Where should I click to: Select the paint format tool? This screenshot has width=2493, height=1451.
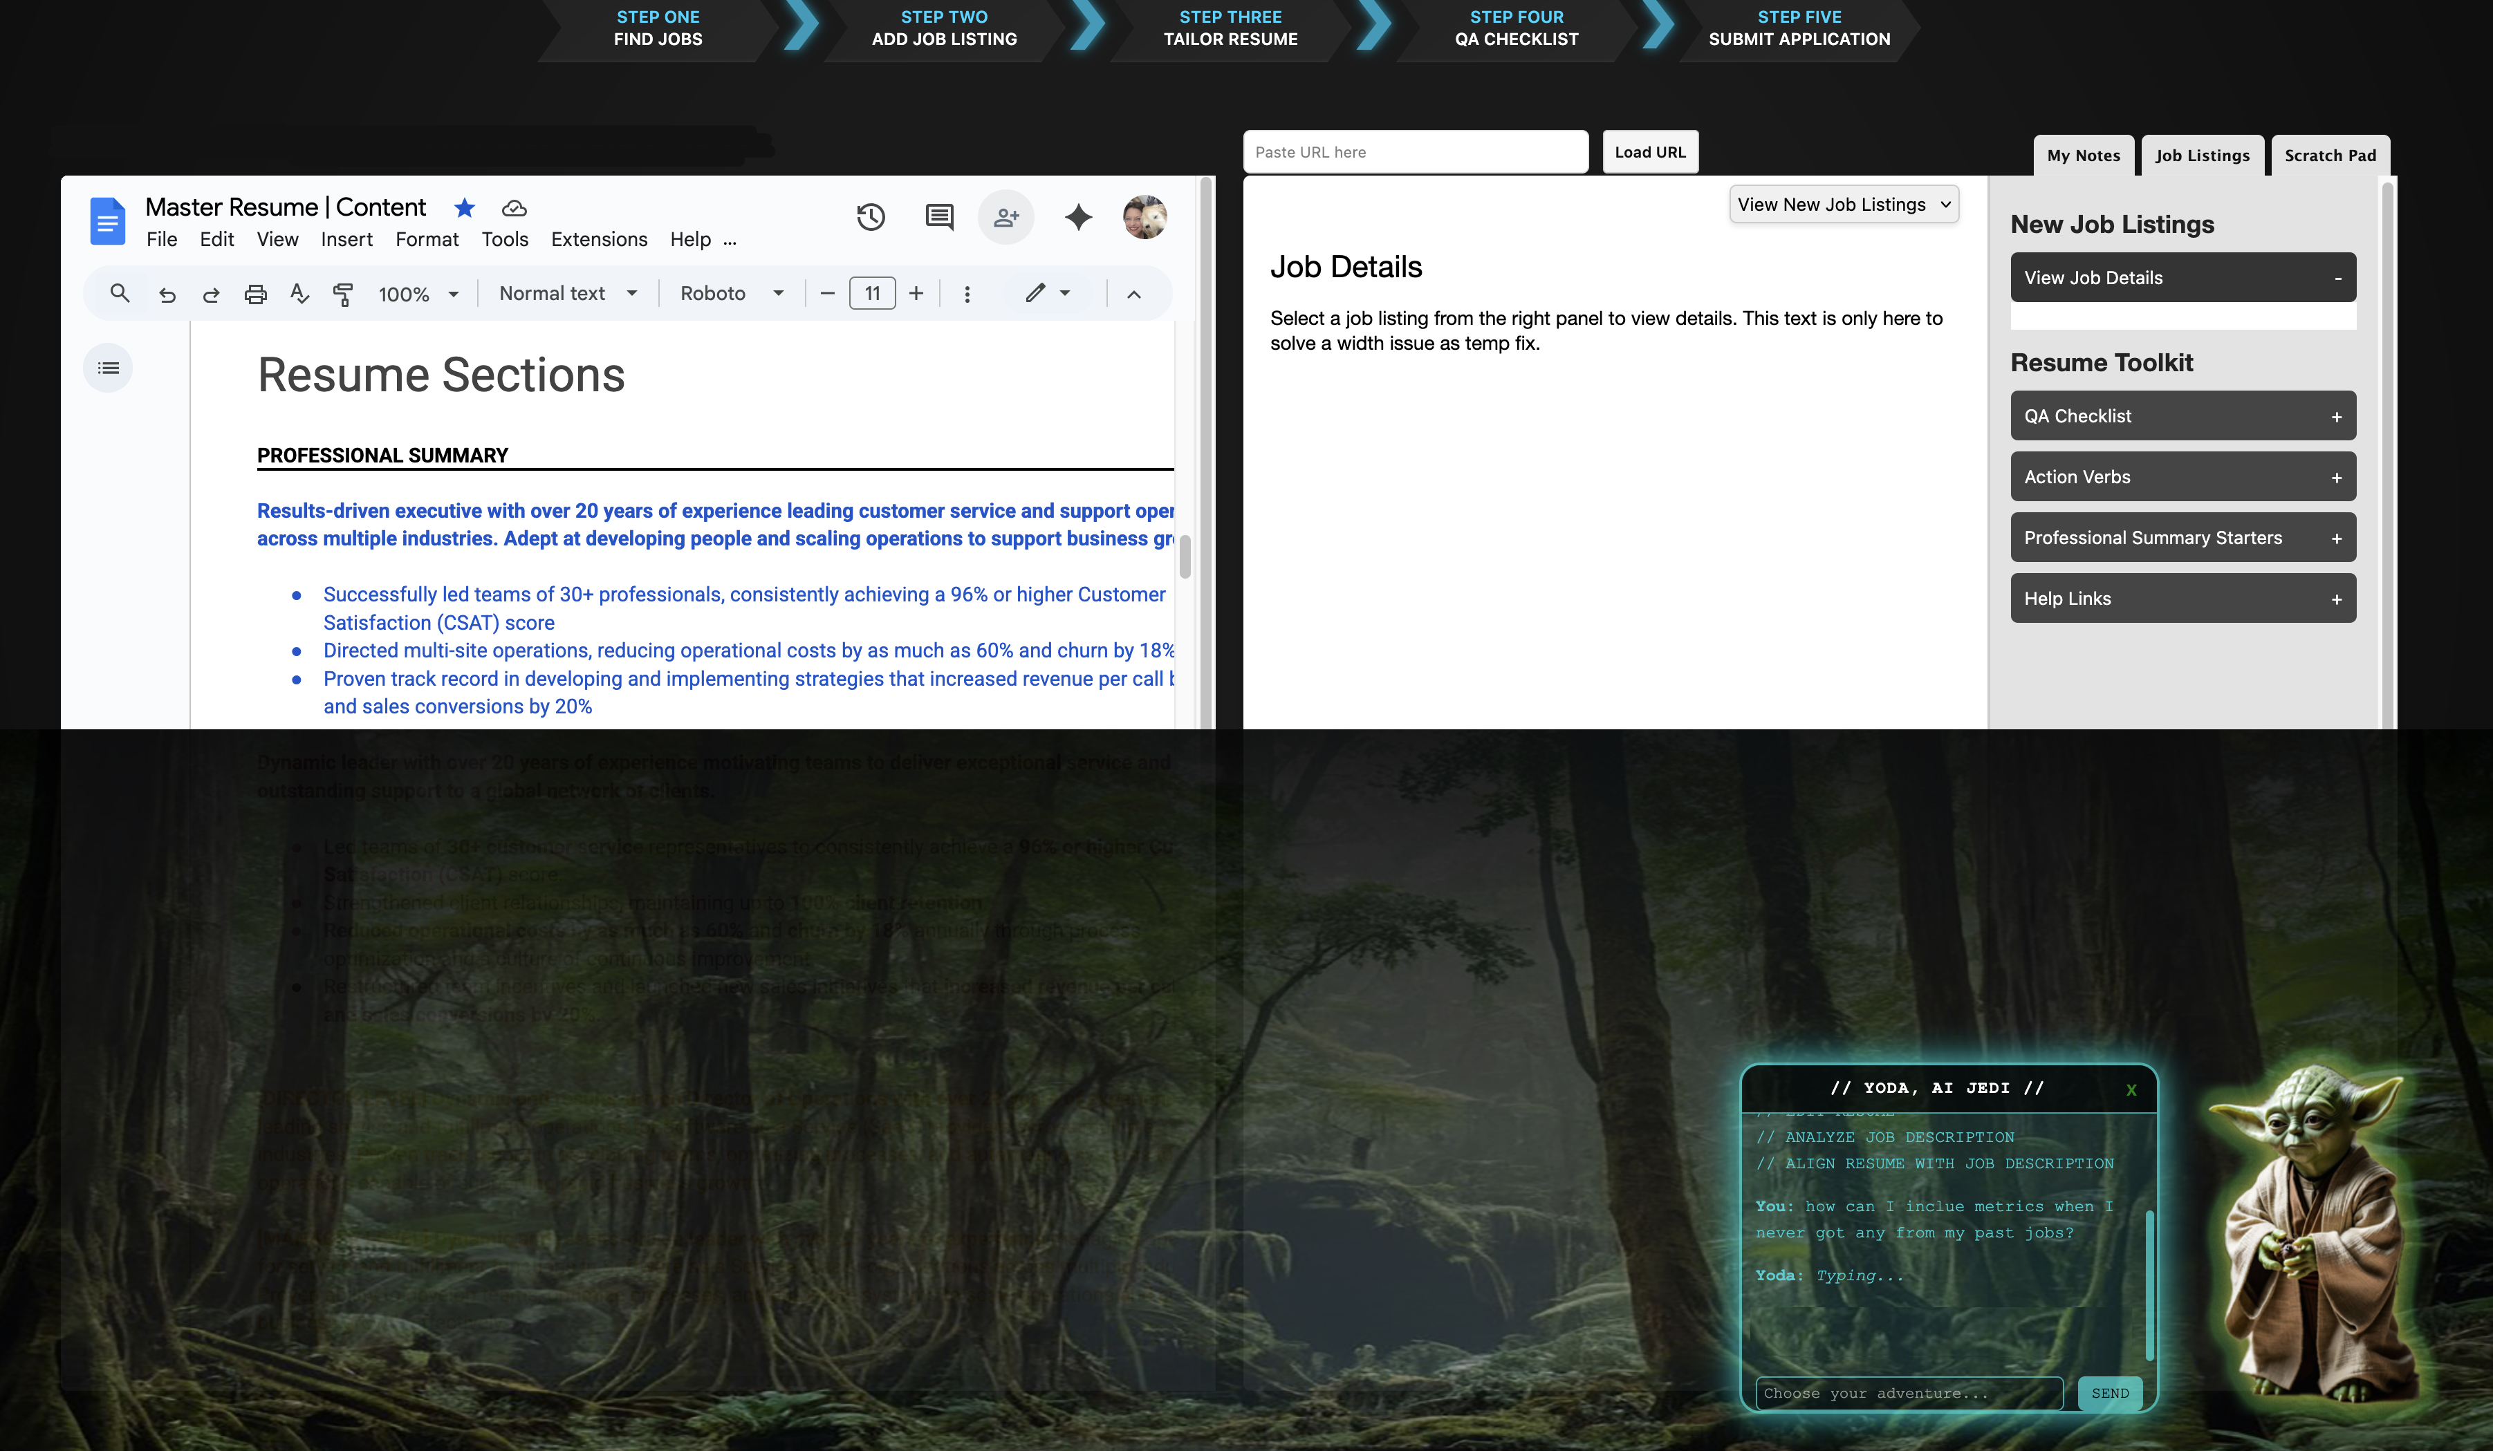click(342, 294)
